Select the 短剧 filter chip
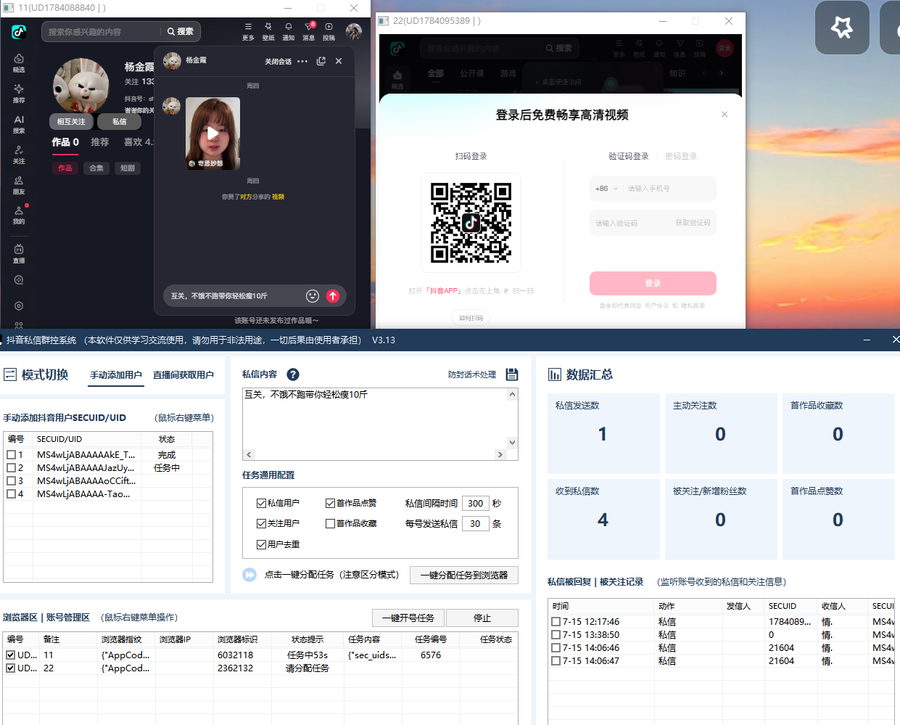 pos(128,168)
